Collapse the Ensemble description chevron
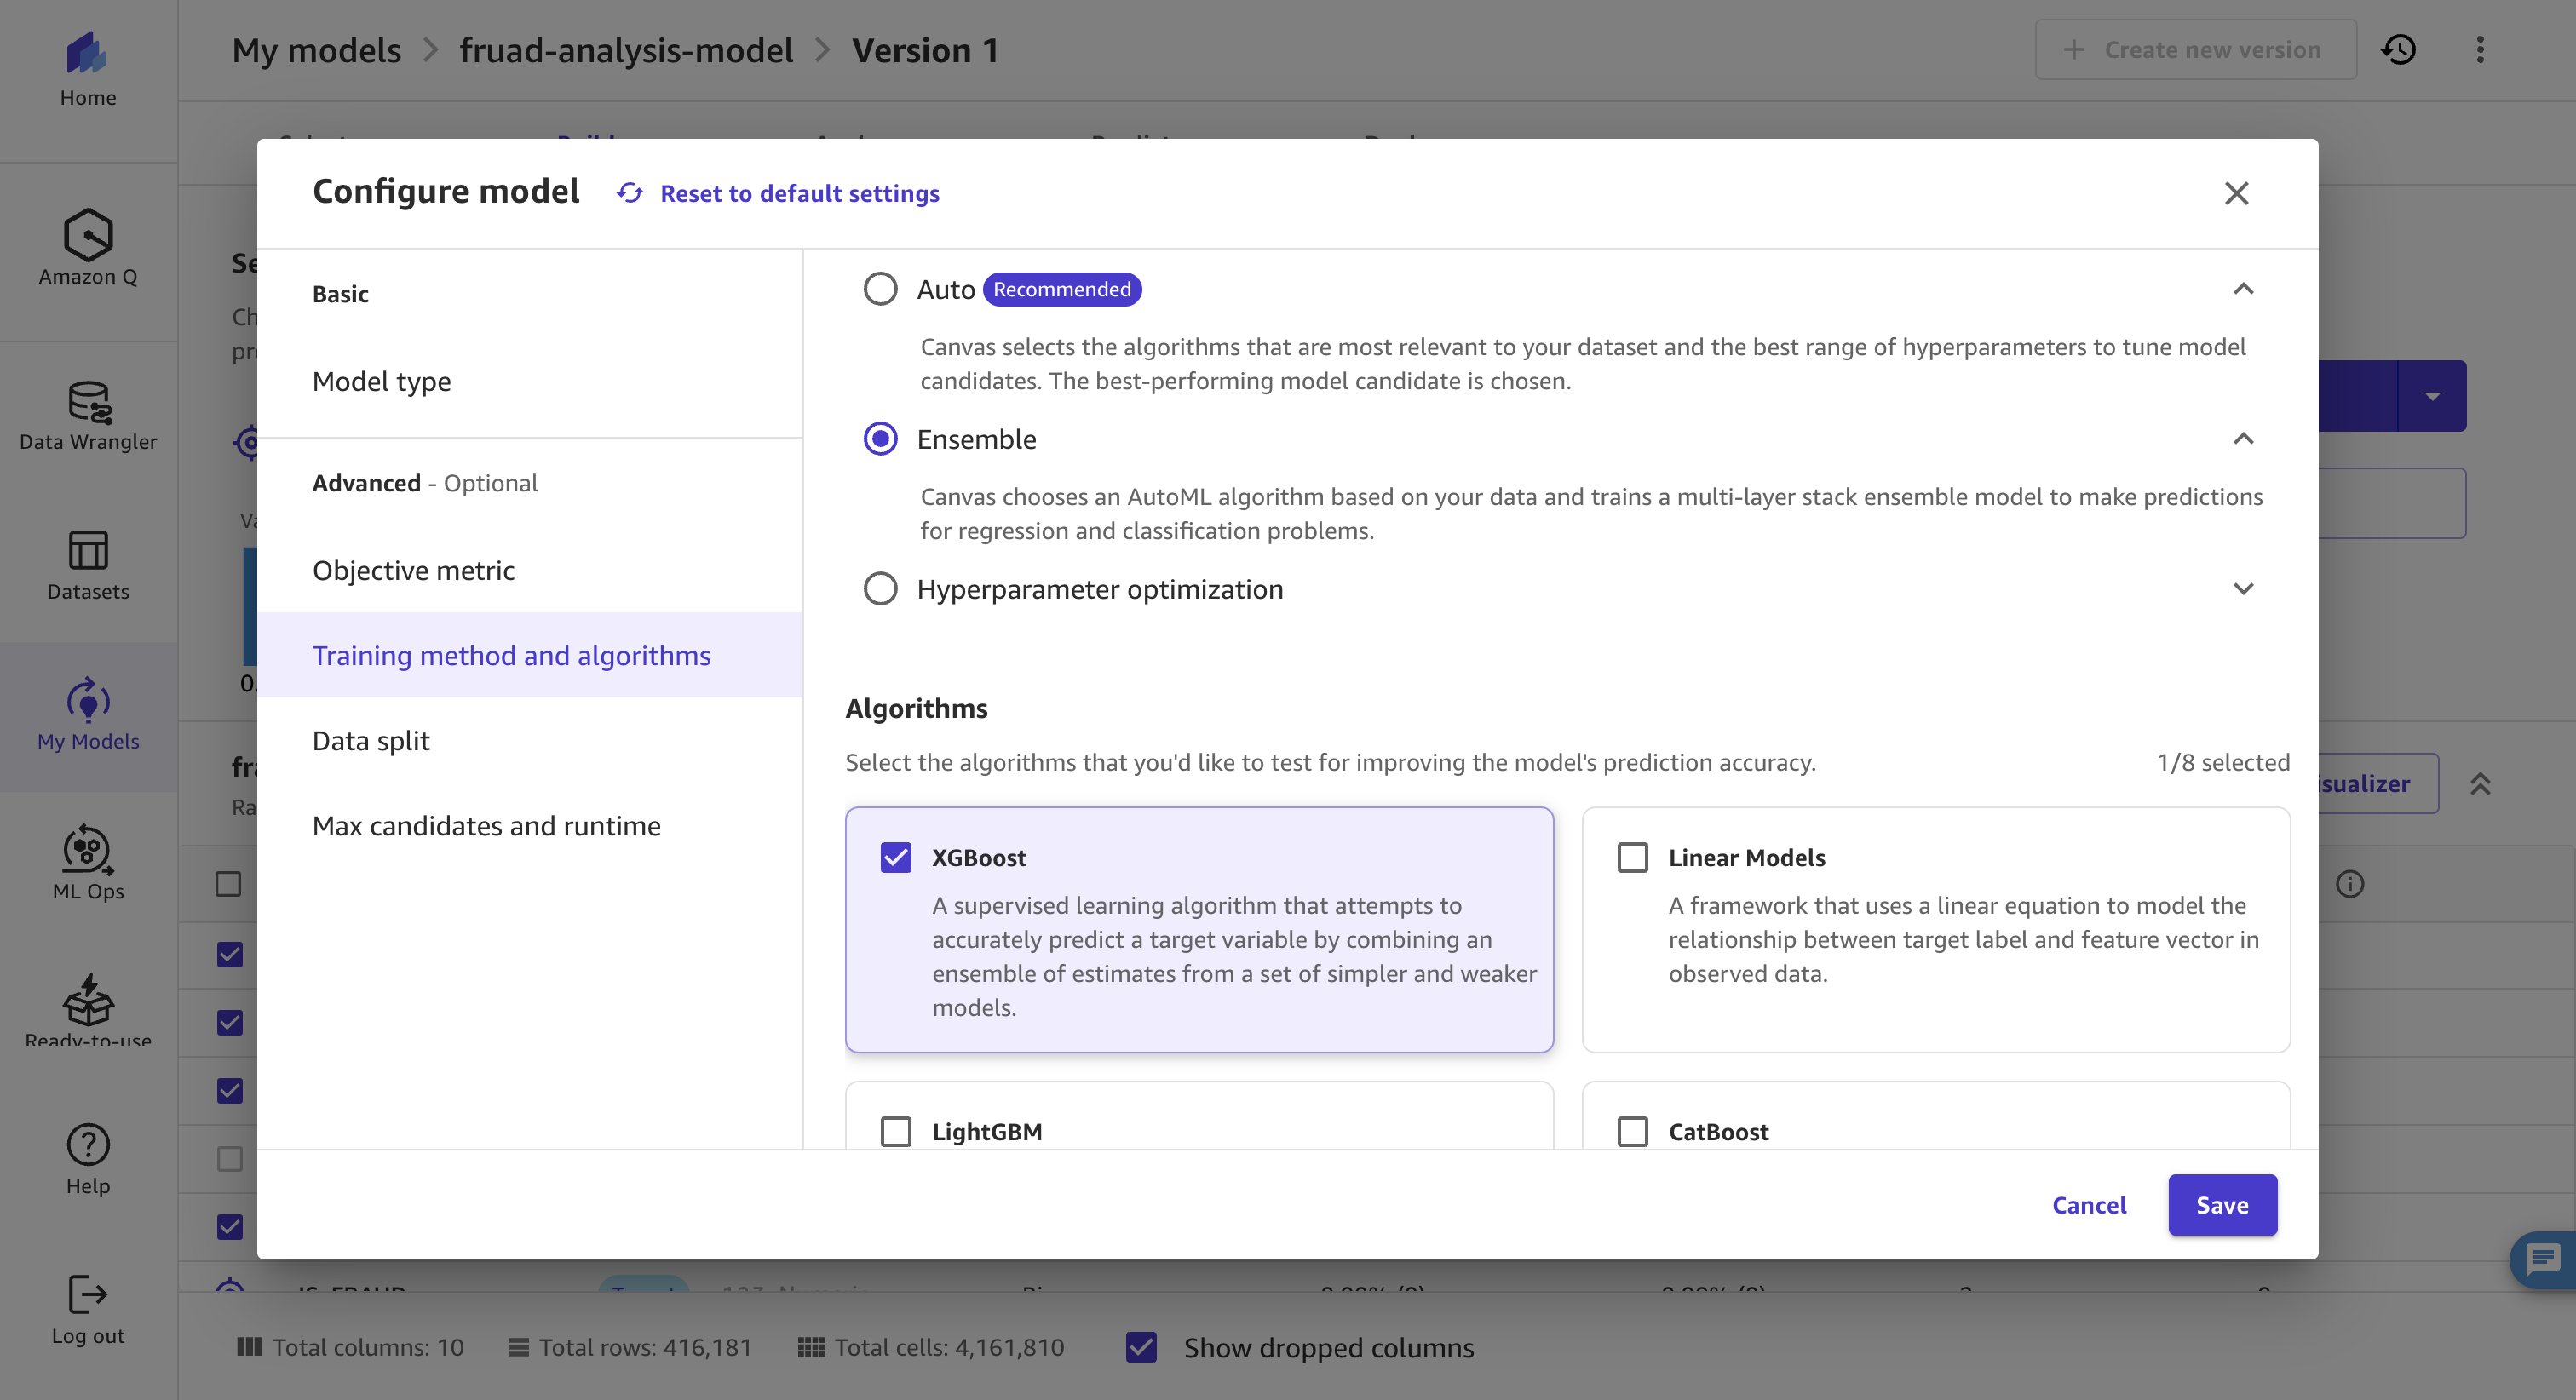This screenshot has width=2576, height=1400. pyautogui.click(x=2243, y=439)
